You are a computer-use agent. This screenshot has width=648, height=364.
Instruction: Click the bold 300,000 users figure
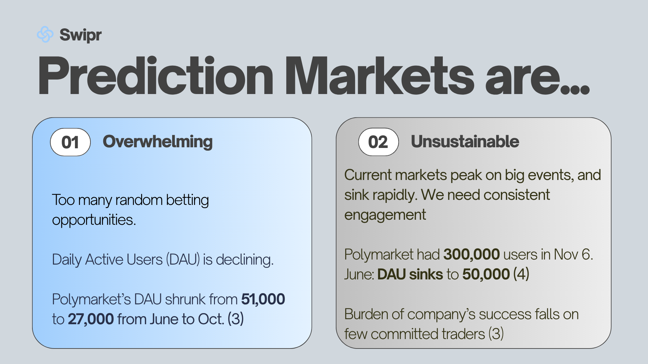(x=471, y=254)
